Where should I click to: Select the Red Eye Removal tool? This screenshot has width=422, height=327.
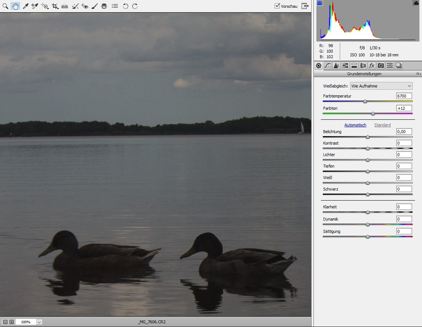click(x=85, y=6)
